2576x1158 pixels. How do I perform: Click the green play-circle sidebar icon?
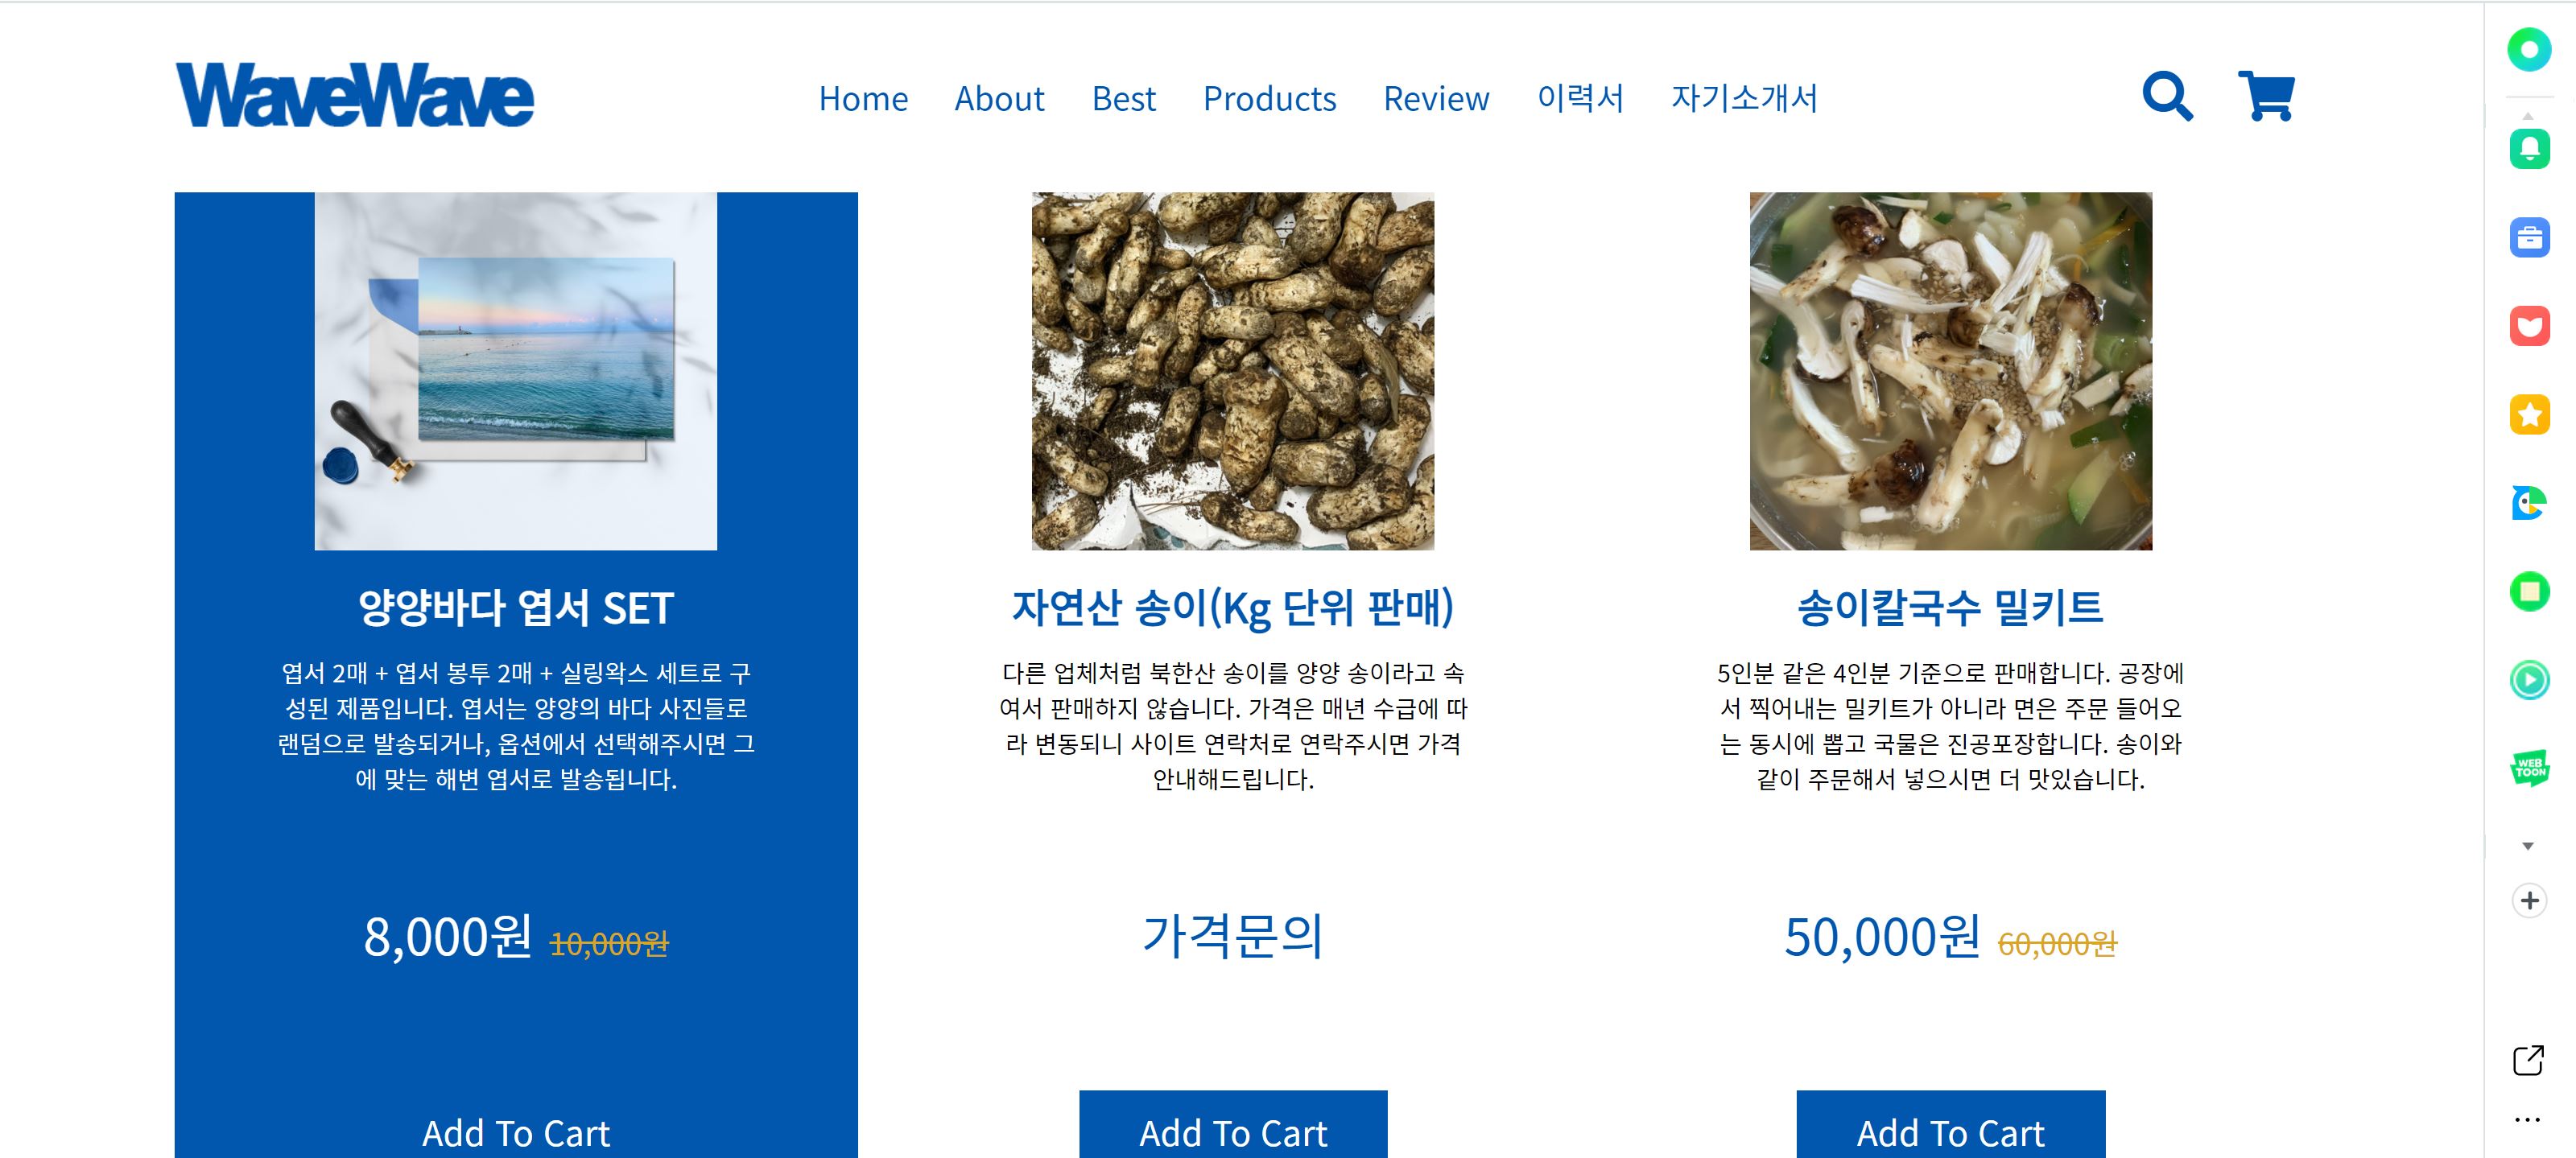coord(2529,680)
